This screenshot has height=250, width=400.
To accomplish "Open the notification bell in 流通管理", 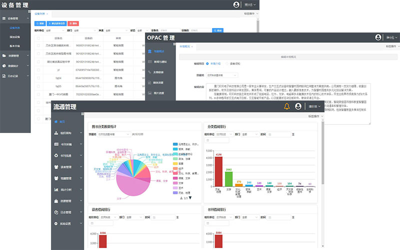I will (x=286, y=106).
